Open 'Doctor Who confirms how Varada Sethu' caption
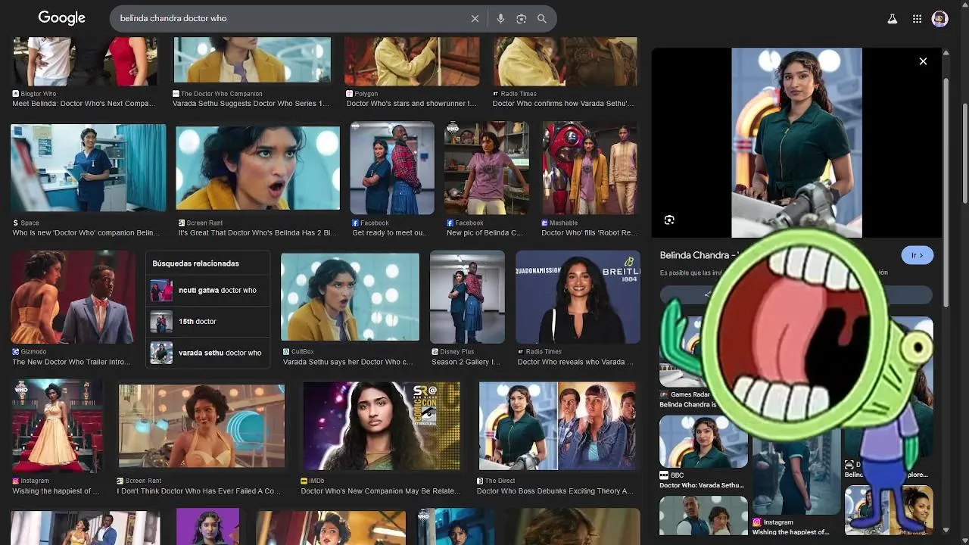 pos(563,104)
